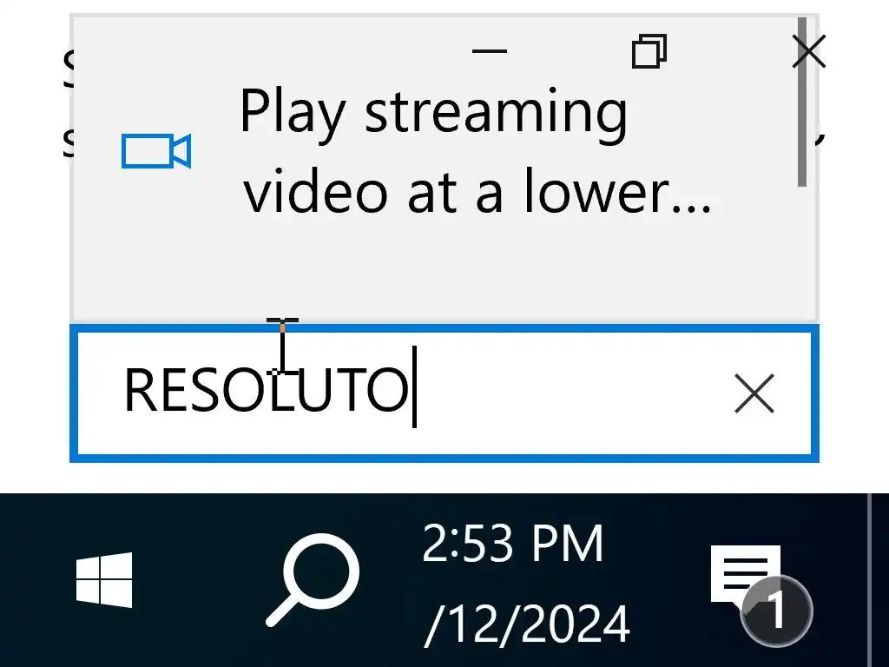Place the cursor on the word RESOLUTO
889x667 pixels.
click(x=266, y=390)
